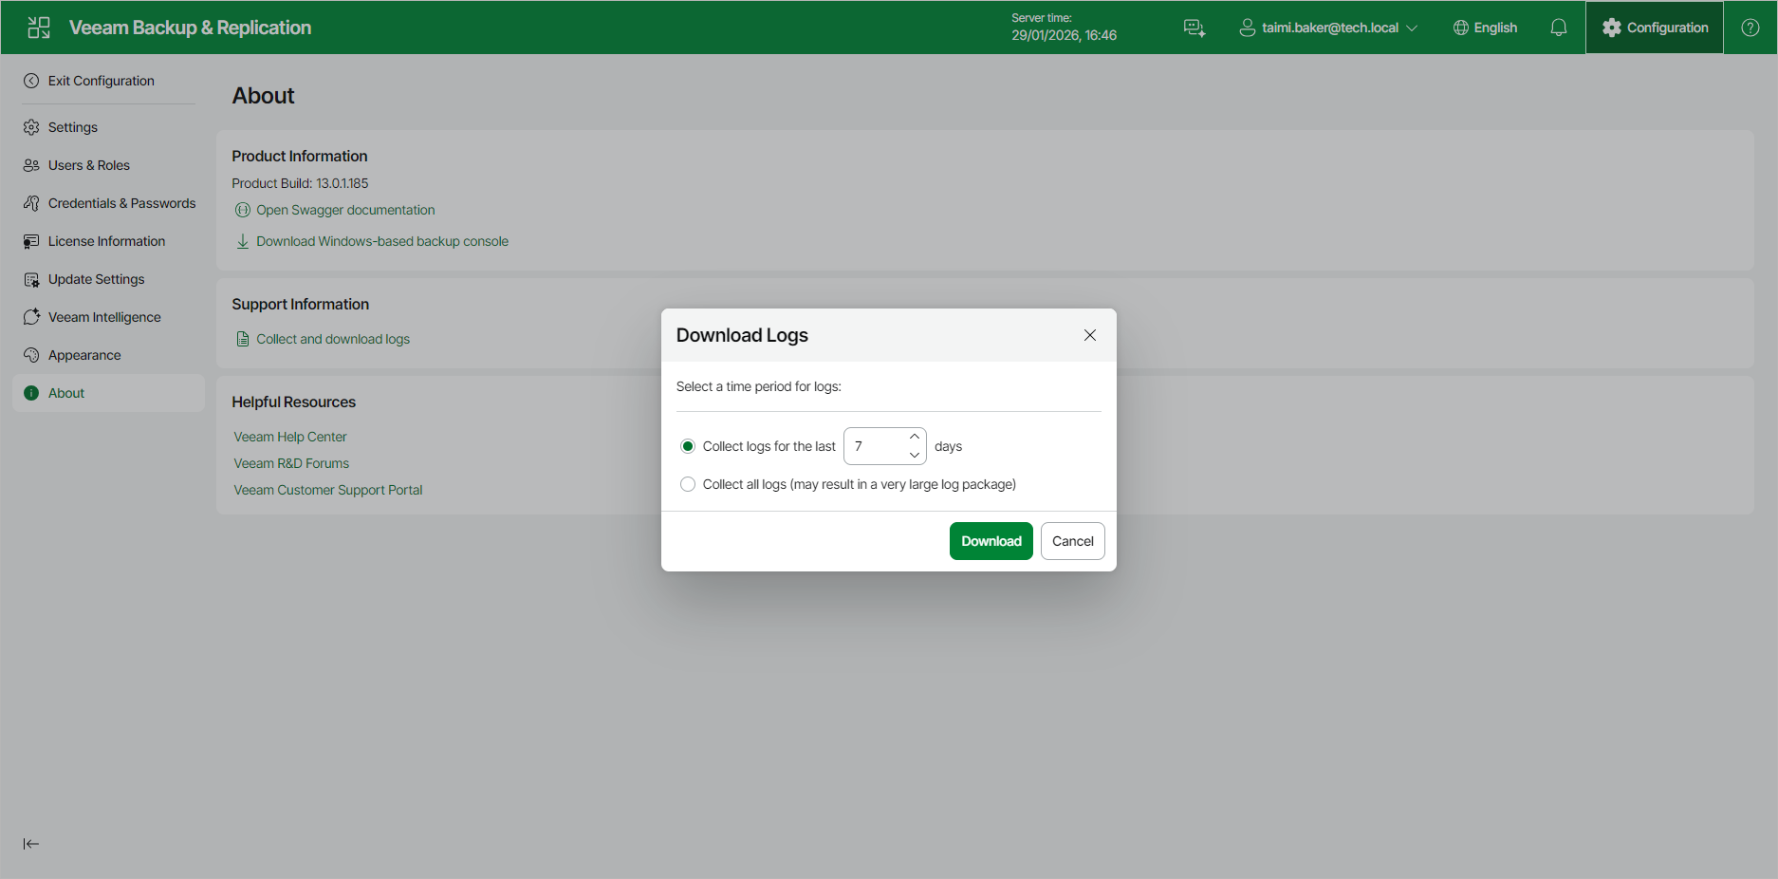
Task: Select the Settings gear icon in sidebar
Action: point(31,126)
